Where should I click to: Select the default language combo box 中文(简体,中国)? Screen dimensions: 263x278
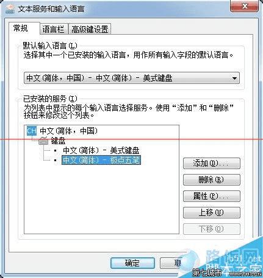click(132, 78)
